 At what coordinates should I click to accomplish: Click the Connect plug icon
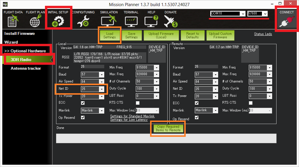(x=286, y=21)
